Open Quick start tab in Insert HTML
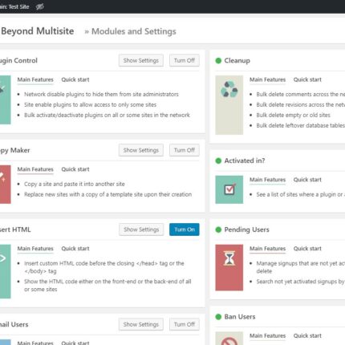The height and width of the screenshot is (345, 345). (75, 249)
